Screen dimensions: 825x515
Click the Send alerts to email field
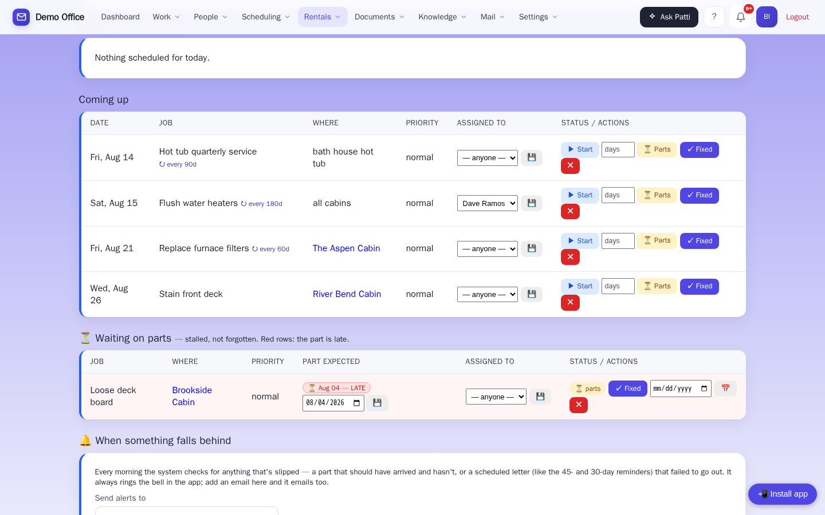click(187, 510)
